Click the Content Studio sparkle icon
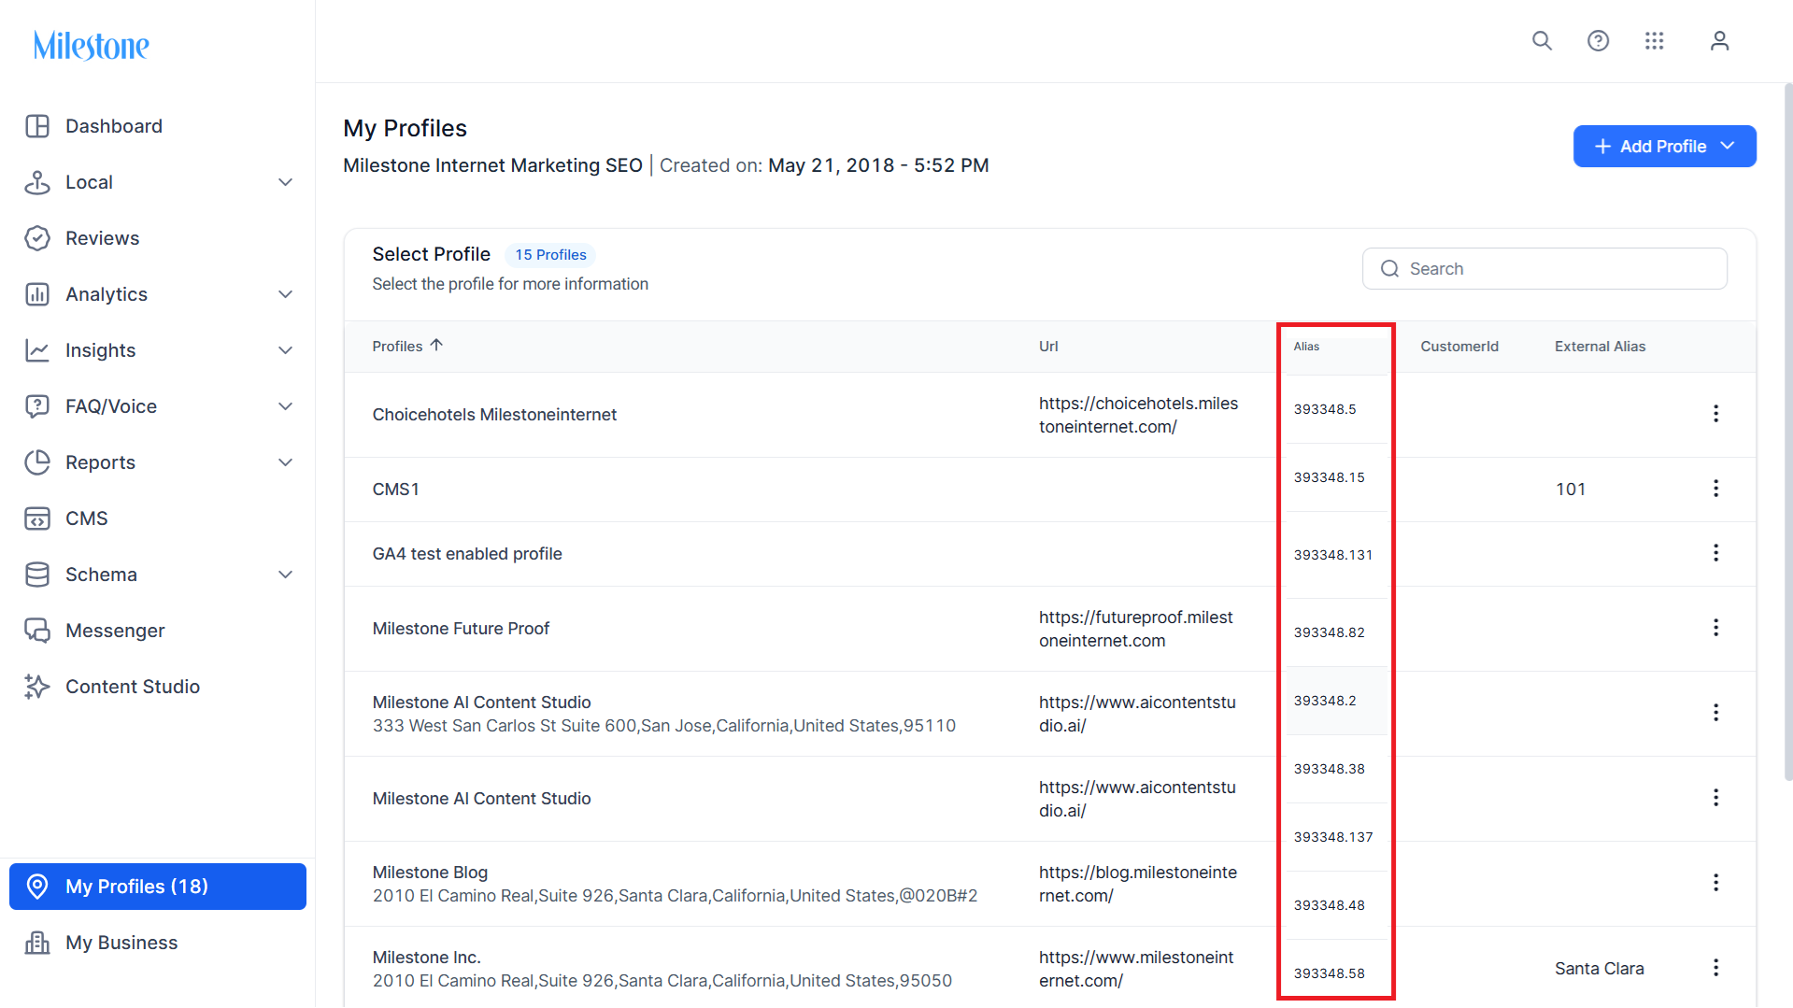Image resolution: width=1793 pixels, height=1008 pixels. [x=37, y=687]
